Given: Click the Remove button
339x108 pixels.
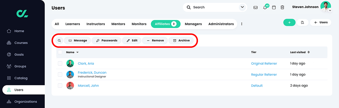Looking at the screenshot, I should (155, 40).
